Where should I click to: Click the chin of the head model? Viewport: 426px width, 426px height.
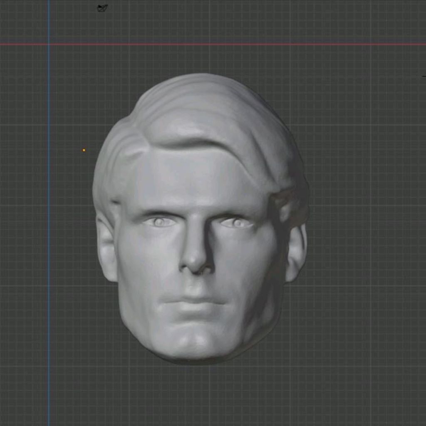point(193,337)
